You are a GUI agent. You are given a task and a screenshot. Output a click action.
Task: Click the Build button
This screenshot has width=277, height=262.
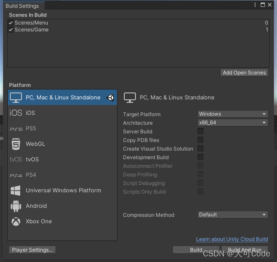pyautogui.click(x=196, y=250)
